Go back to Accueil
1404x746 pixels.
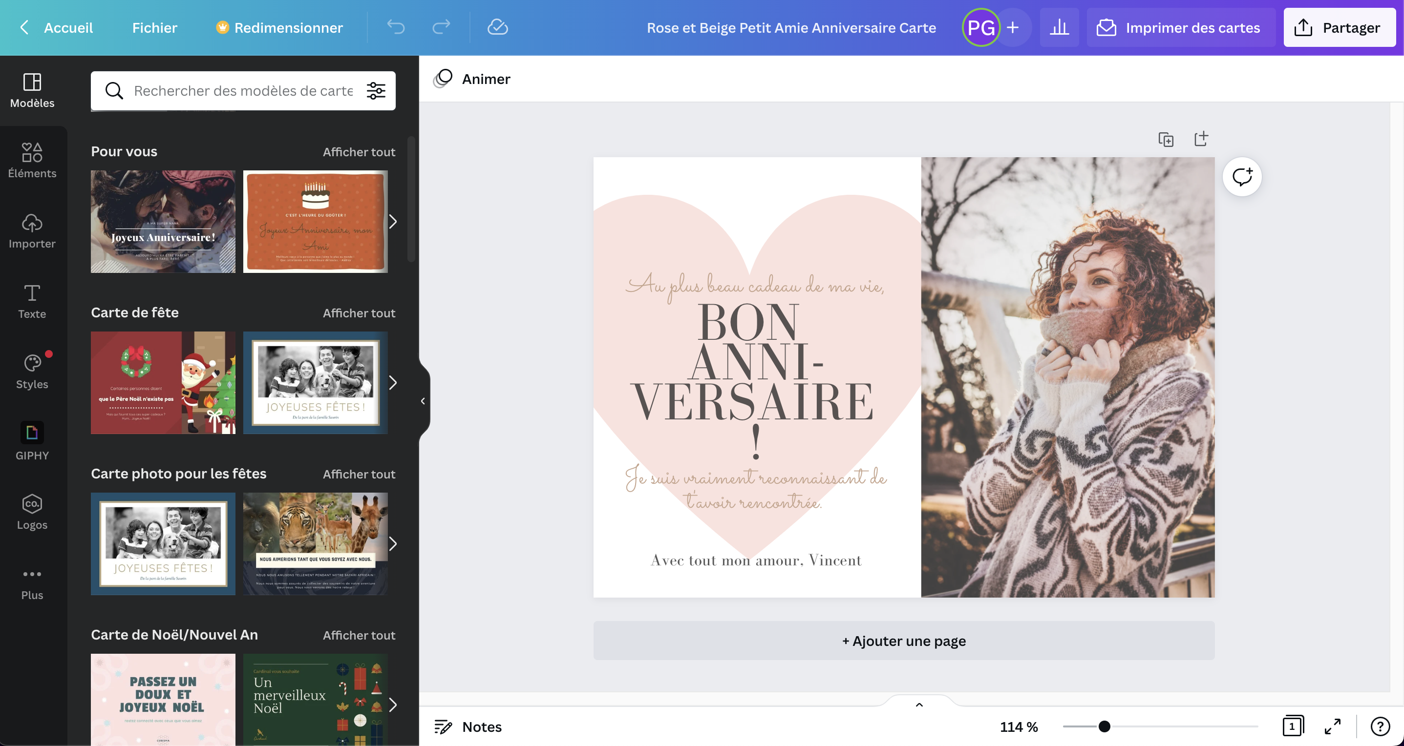point(57,27)
